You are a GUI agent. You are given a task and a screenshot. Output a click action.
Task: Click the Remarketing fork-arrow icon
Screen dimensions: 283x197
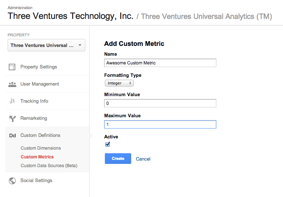(12, 118)
